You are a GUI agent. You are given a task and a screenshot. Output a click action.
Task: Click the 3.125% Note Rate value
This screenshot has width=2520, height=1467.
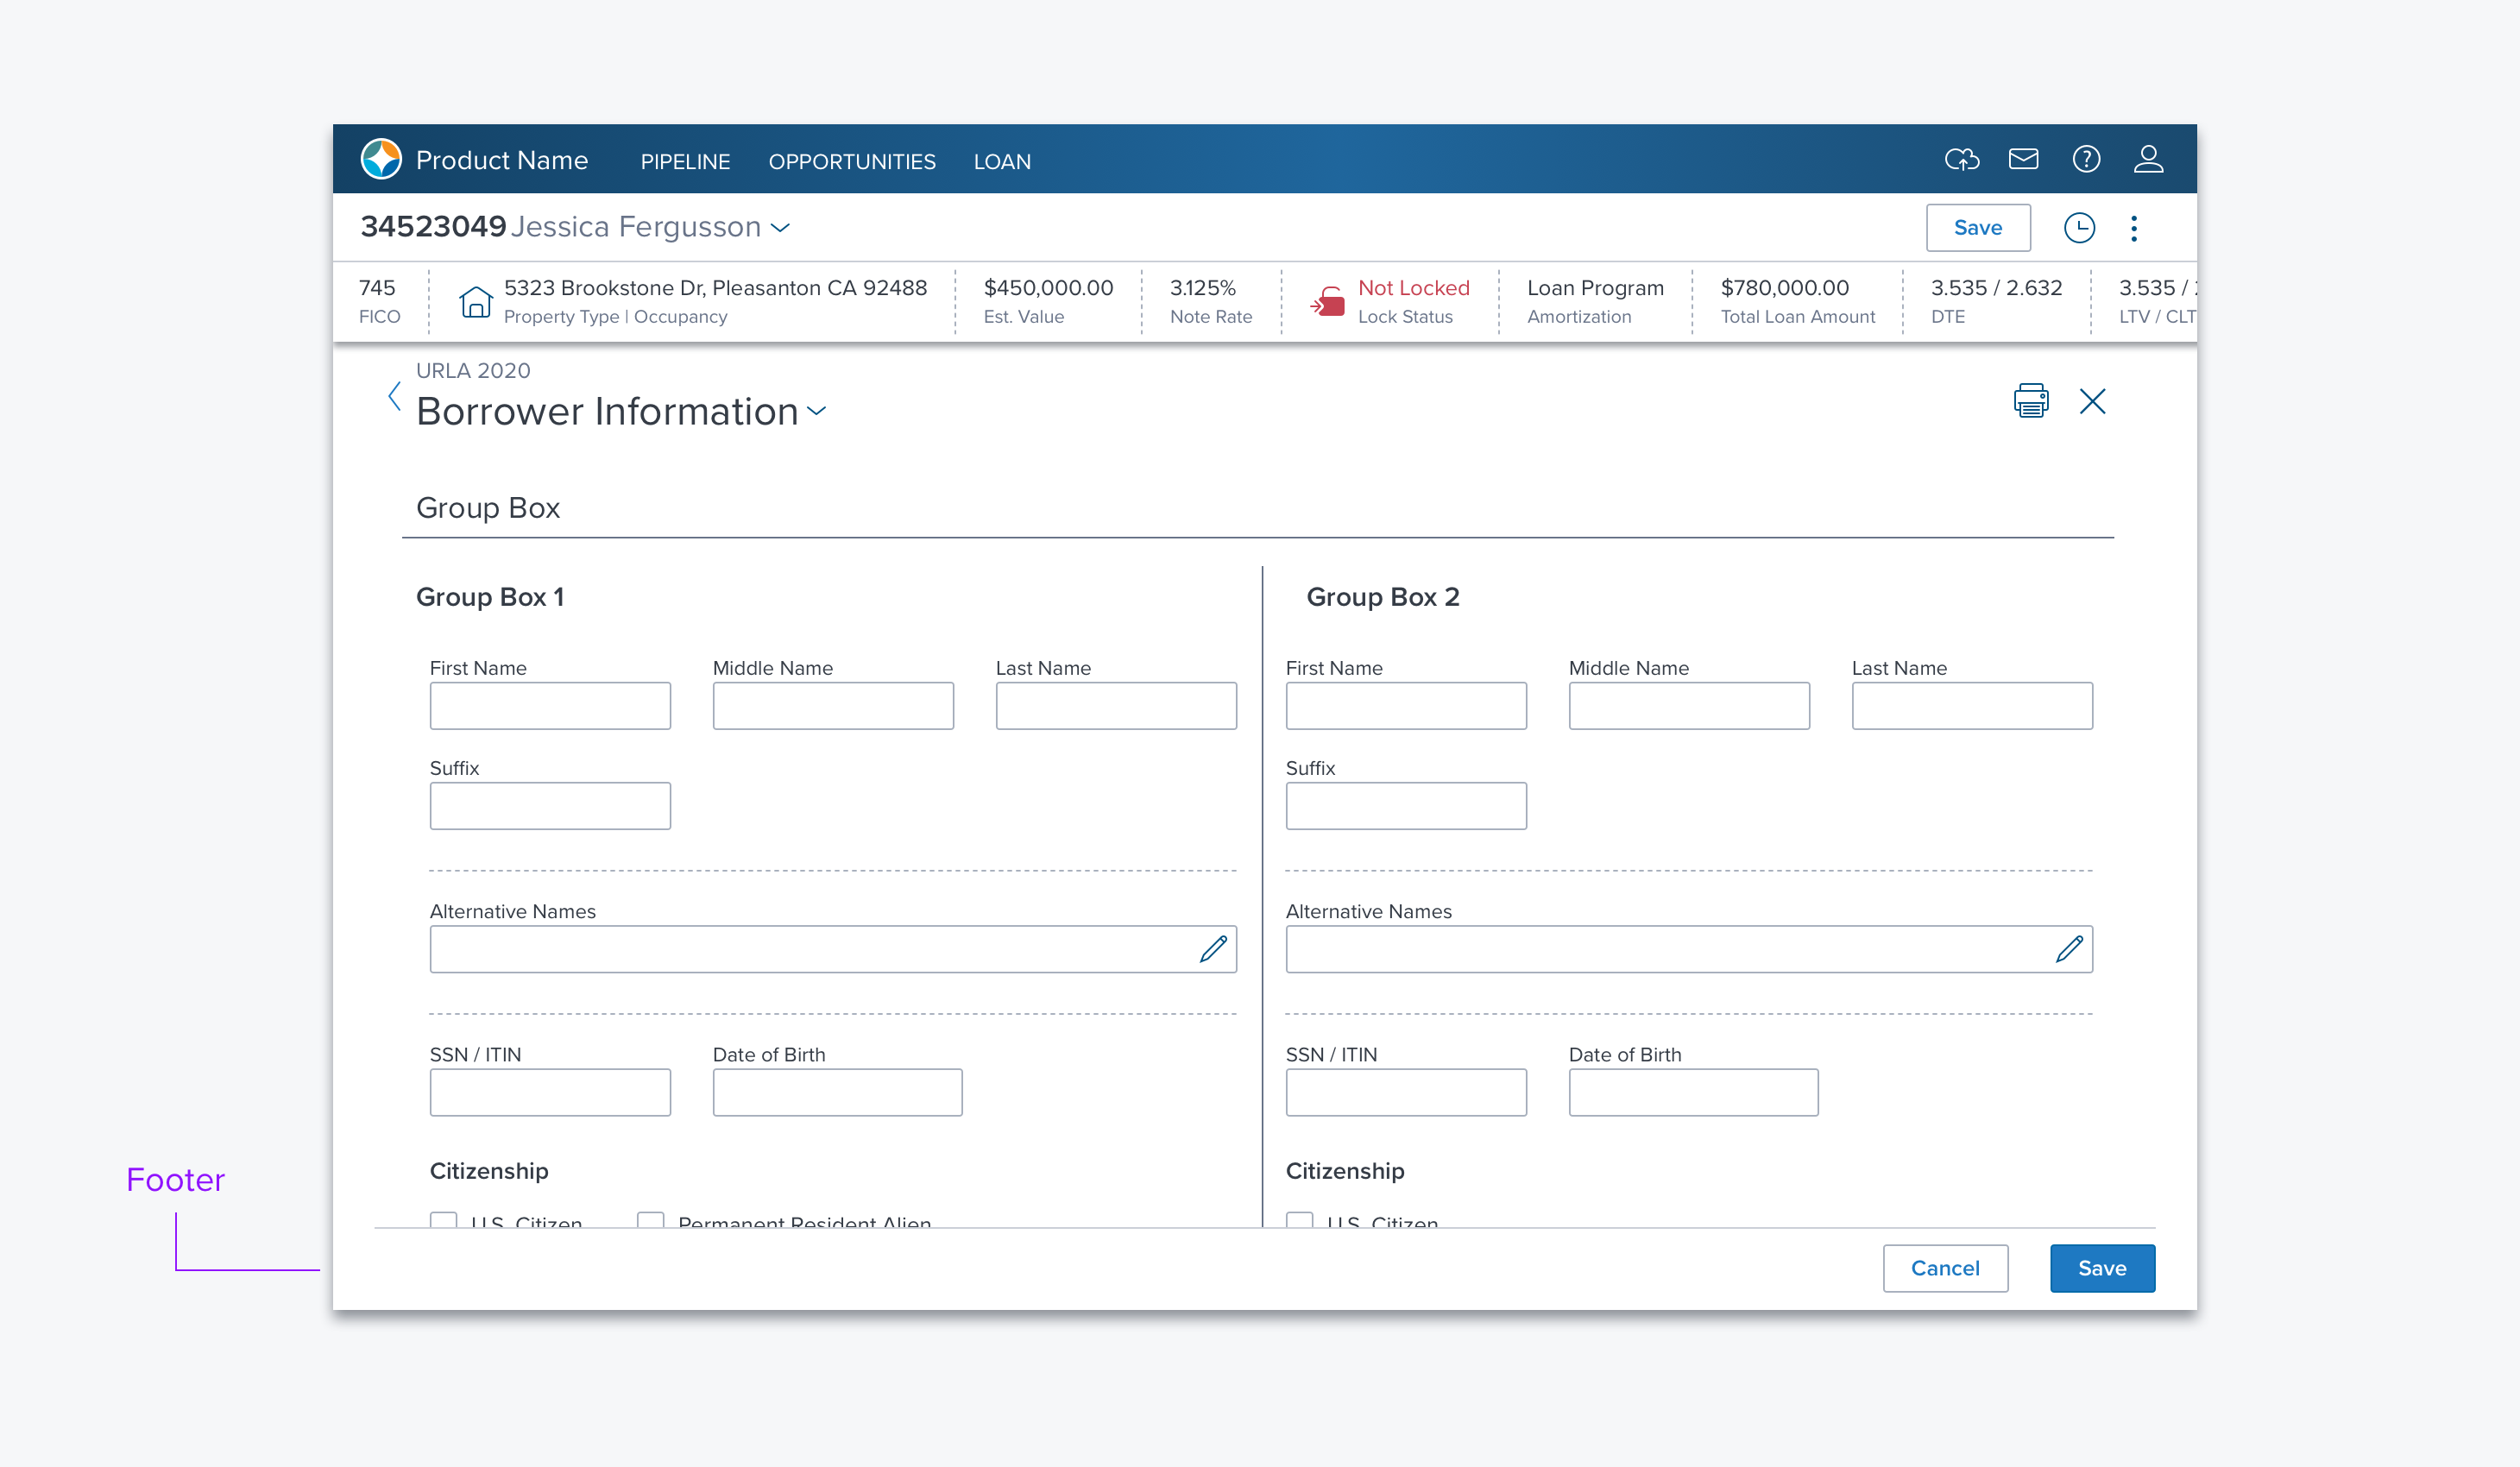pyautogui.click(x=1203, y=288)
